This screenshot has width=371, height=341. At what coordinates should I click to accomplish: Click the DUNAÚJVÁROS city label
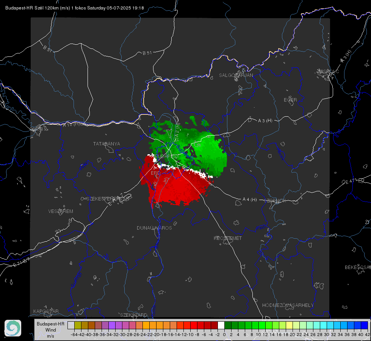pos(154,228)
